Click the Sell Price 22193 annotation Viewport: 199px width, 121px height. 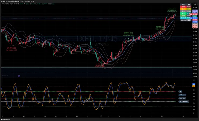coord(172,9)
